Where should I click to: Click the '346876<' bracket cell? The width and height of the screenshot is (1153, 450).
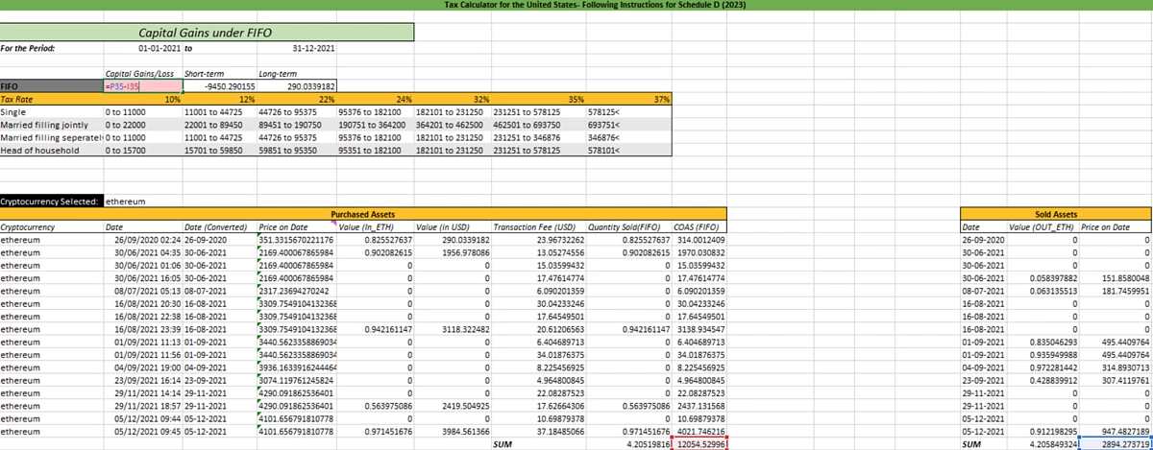click(628, 137)
